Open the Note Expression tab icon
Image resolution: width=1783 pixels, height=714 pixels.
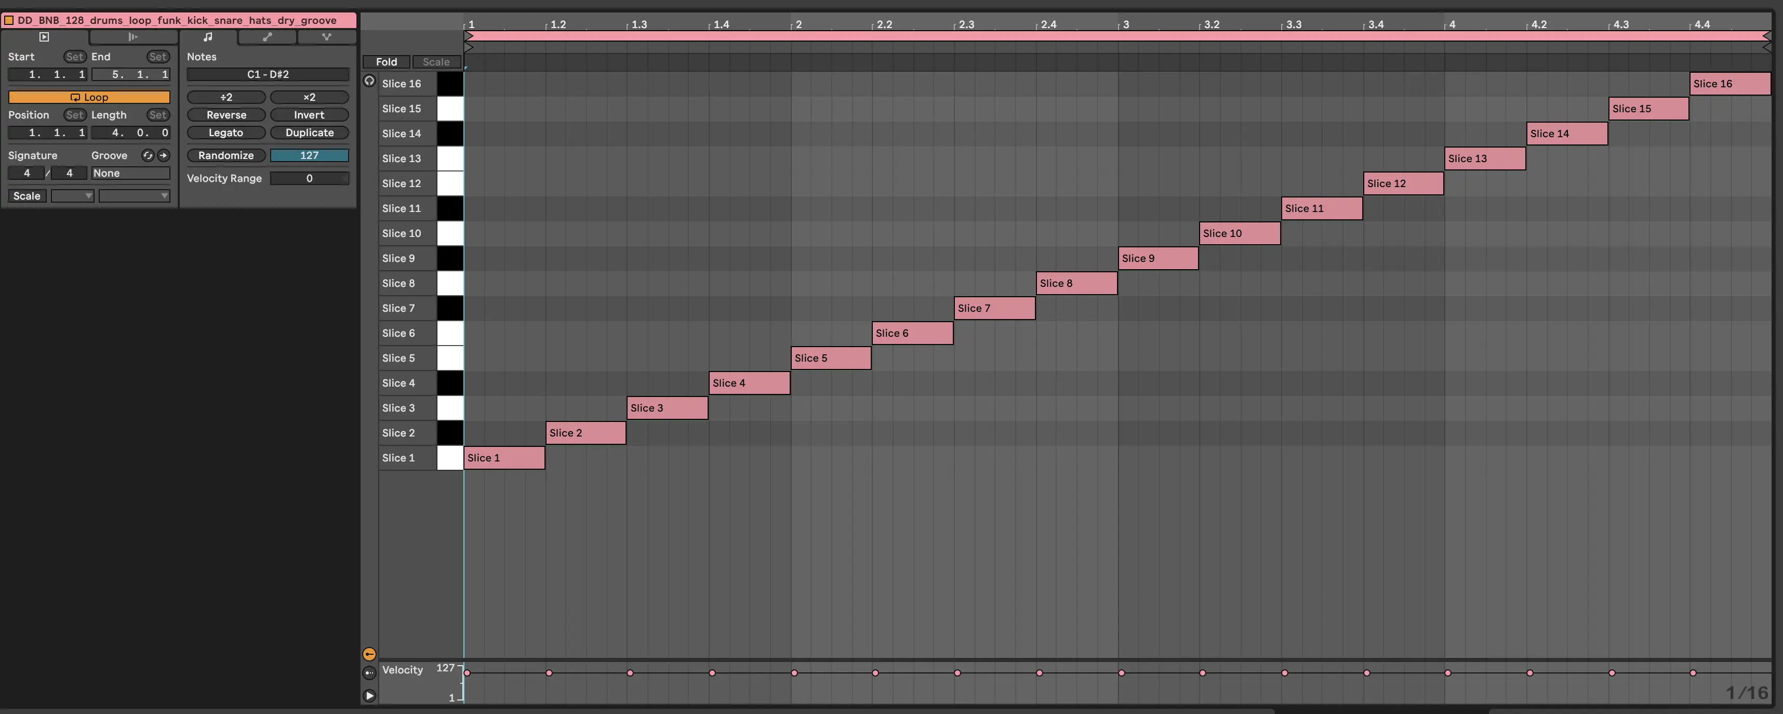pos(327,37)
